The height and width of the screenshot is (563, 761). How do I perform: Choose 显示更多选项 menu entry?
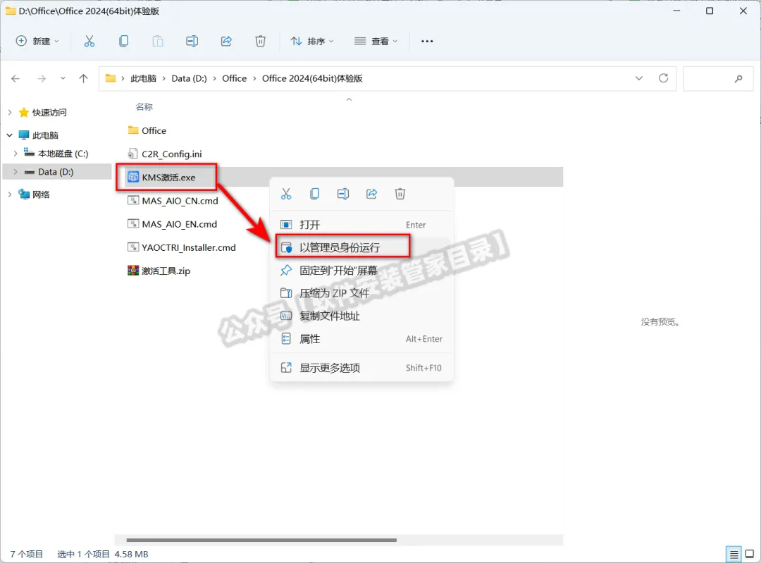[x=361, y=368]
